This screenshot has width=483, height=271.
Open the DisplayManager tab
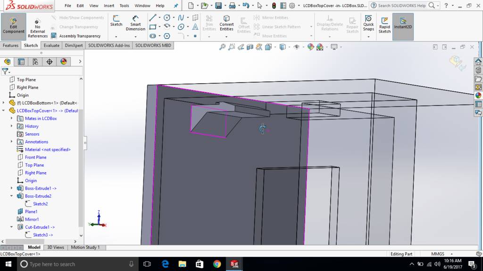(x=64, y=62)
